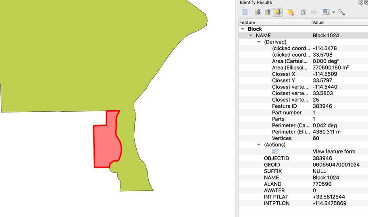This screenshot has height=217, width=368.
Task: Select the clicked coordinate -114.5478 value
Action: [x=324, y=48]
